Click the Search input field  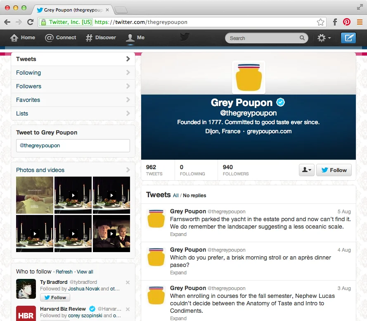pos(264,38)
